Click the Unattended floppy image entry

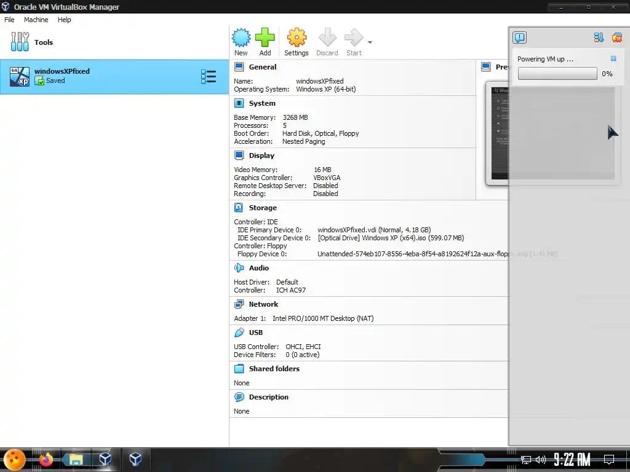pyautogui.click(x=437, y=254)
